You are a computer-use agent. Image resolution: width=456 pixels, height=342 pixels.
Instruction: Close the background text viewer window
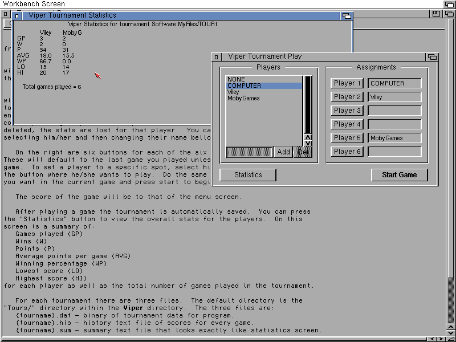[5, 14]
